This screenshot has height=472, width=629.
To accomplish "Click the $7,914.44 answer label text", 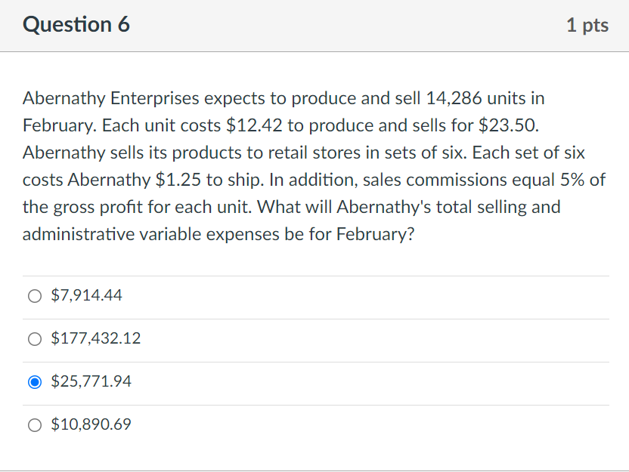I will (x=86, y=296).
